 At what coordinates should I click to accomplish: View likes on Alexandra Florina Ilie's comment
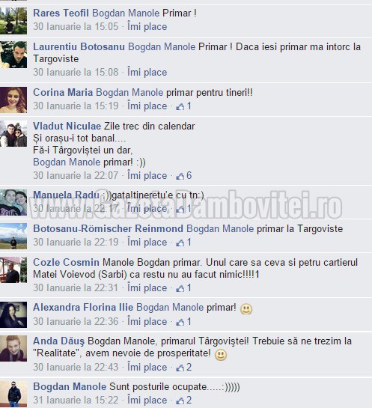183,322
